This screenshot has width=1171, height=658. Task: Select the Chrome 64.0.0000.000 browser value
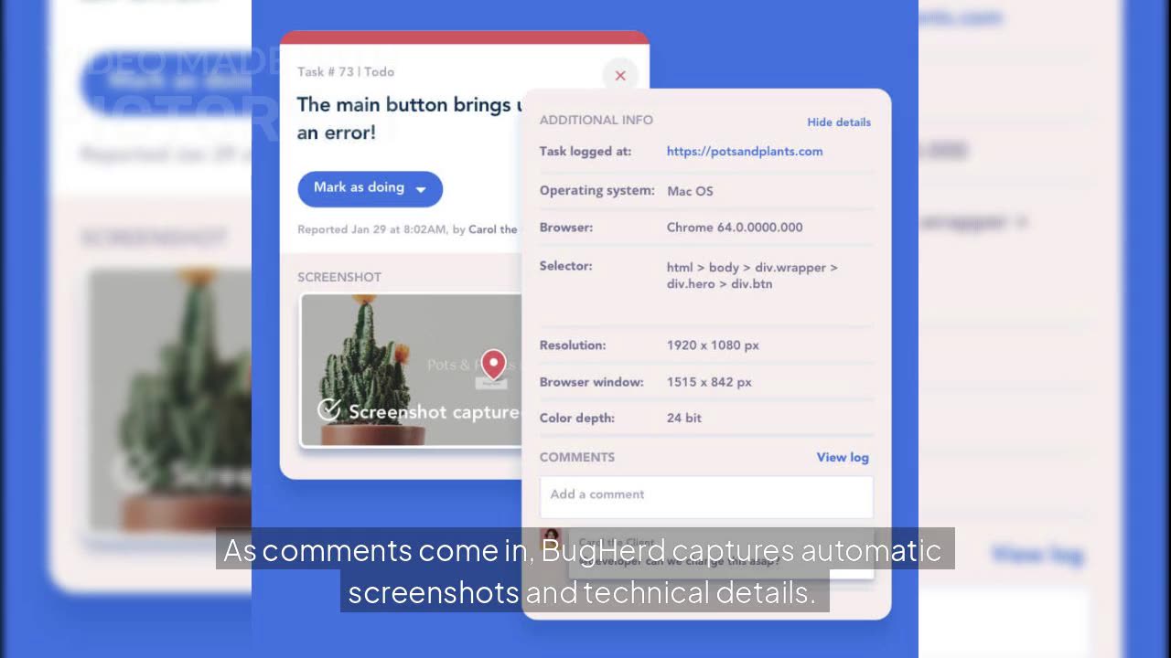(735, 228)
